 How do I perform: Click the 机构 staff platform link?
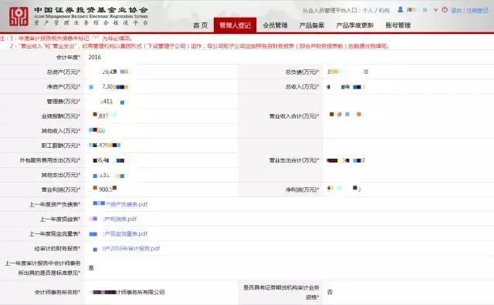tap(384, 10)
